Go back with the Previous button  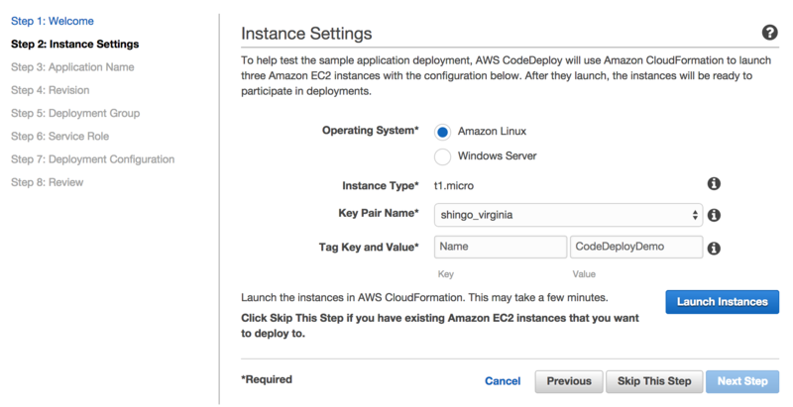(x=569, y=381)
